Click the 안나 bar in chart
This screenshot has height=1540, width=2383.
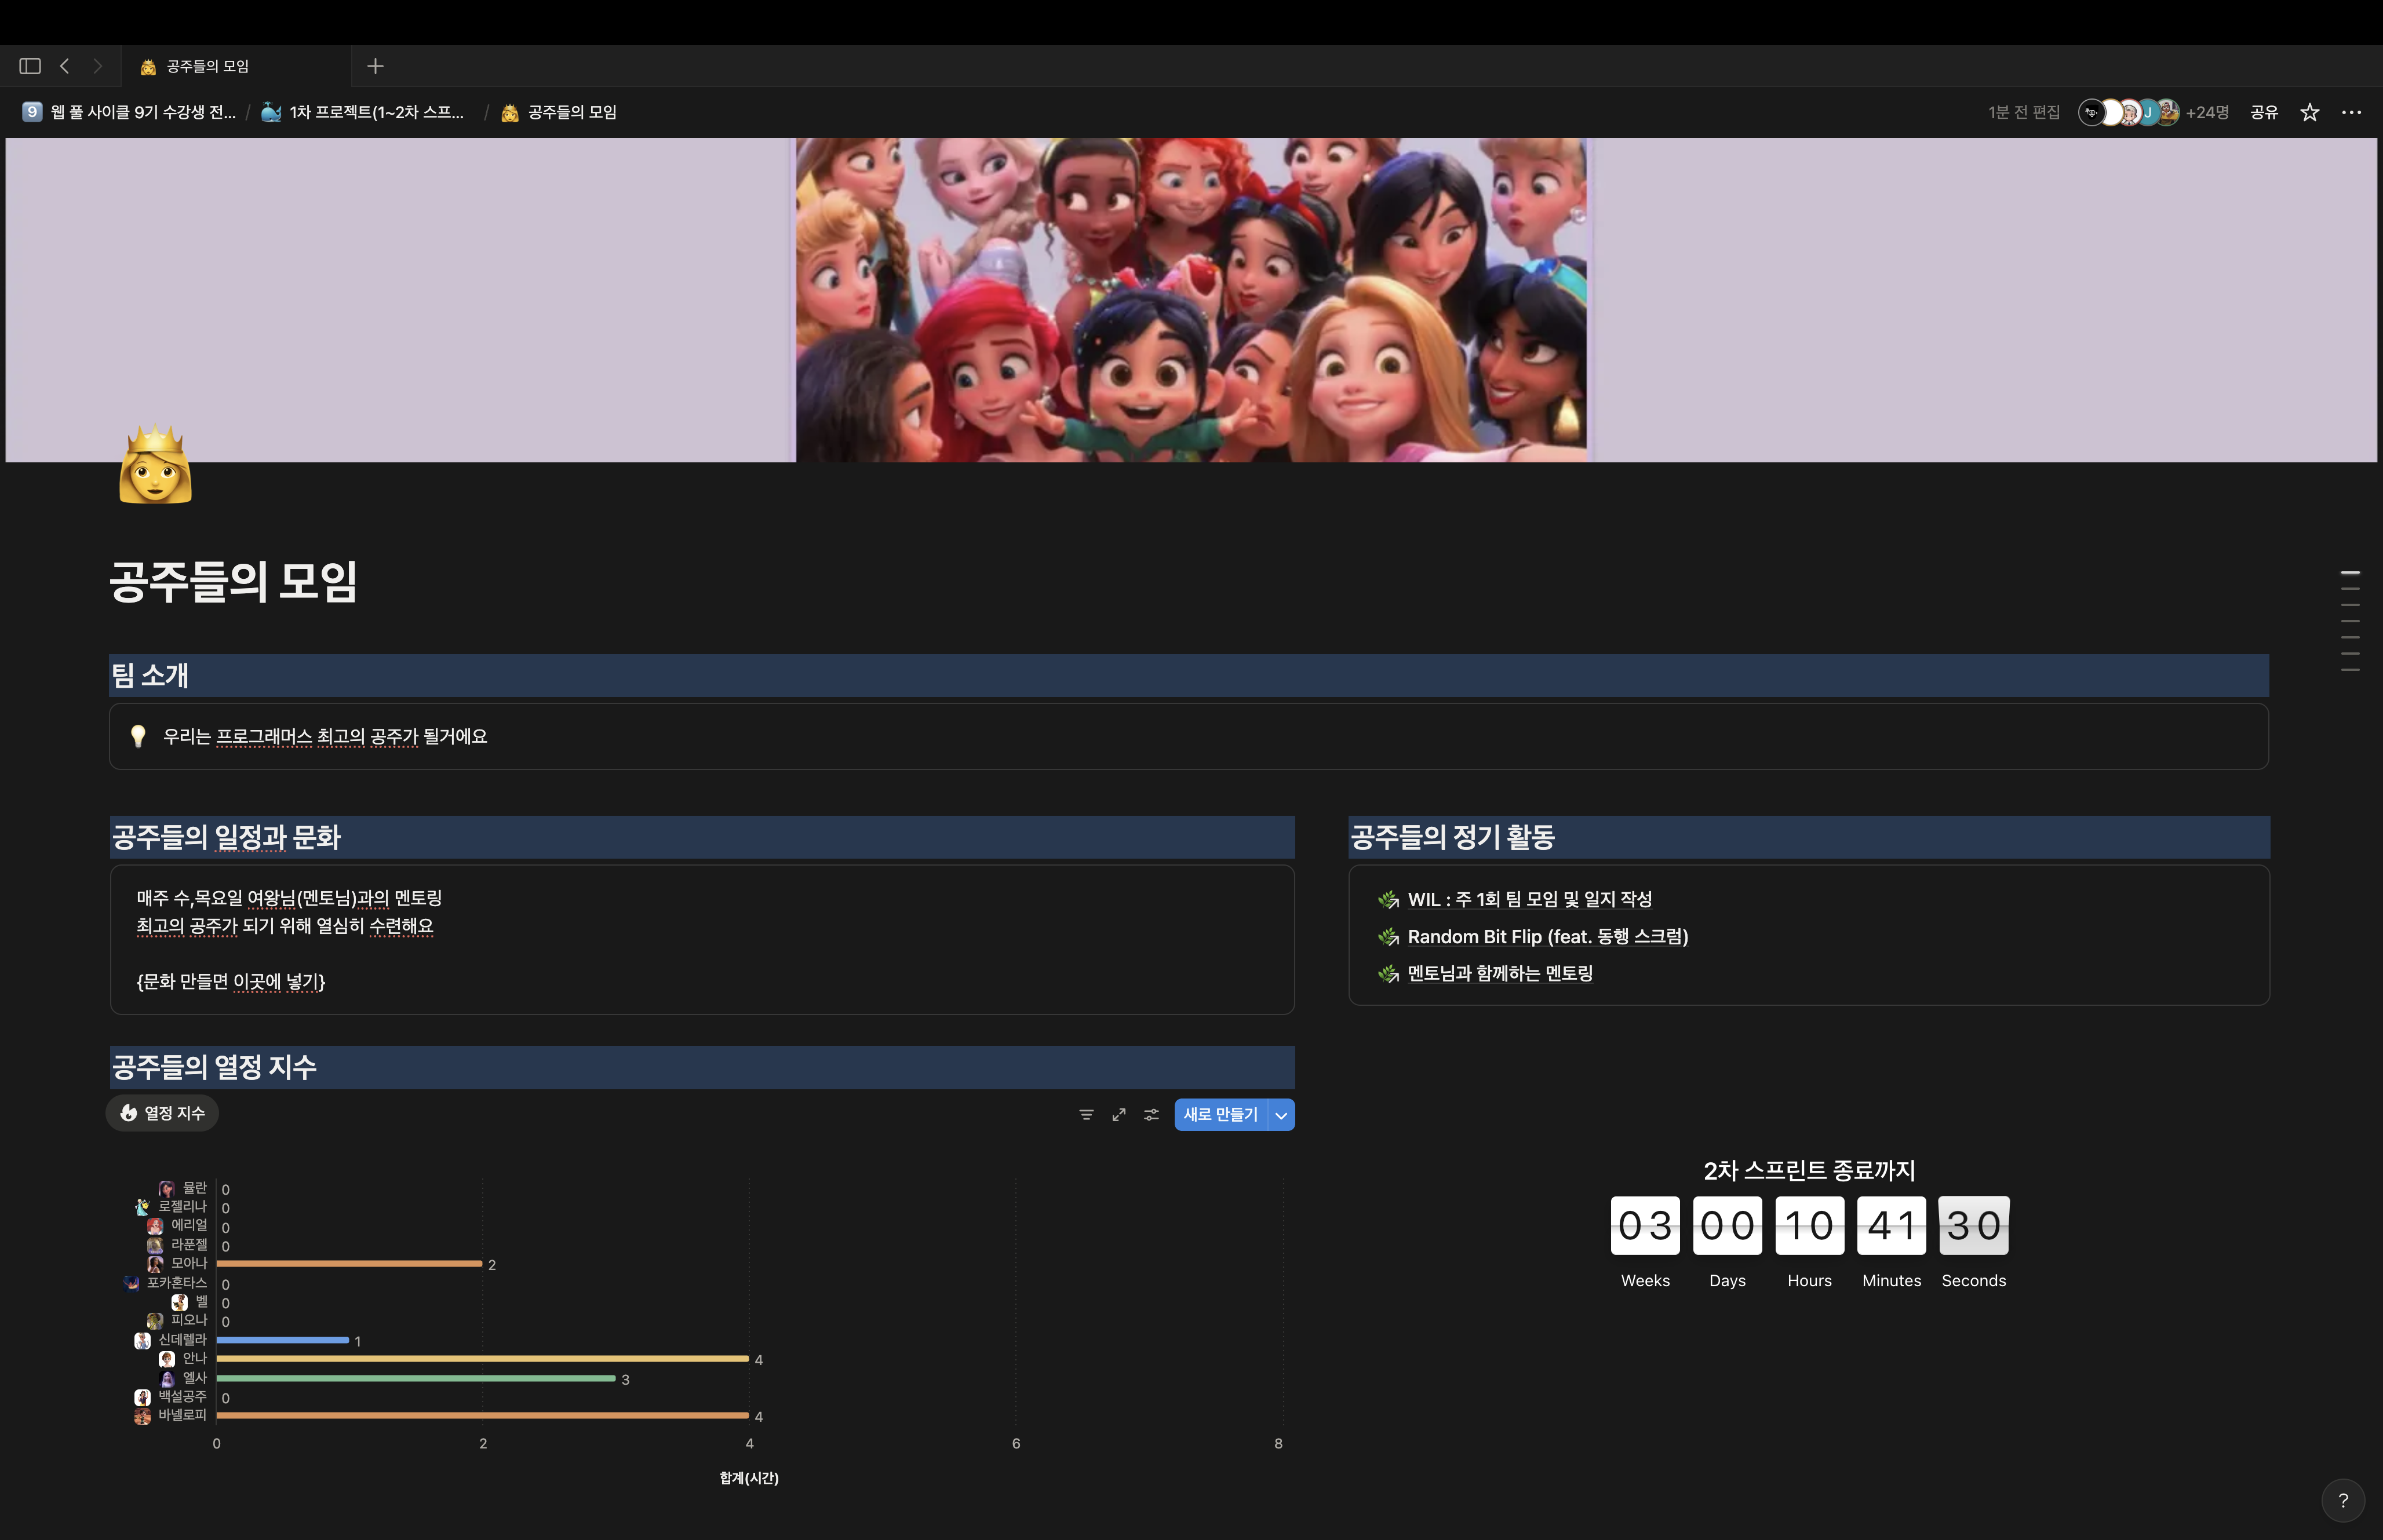point(482,1359)
